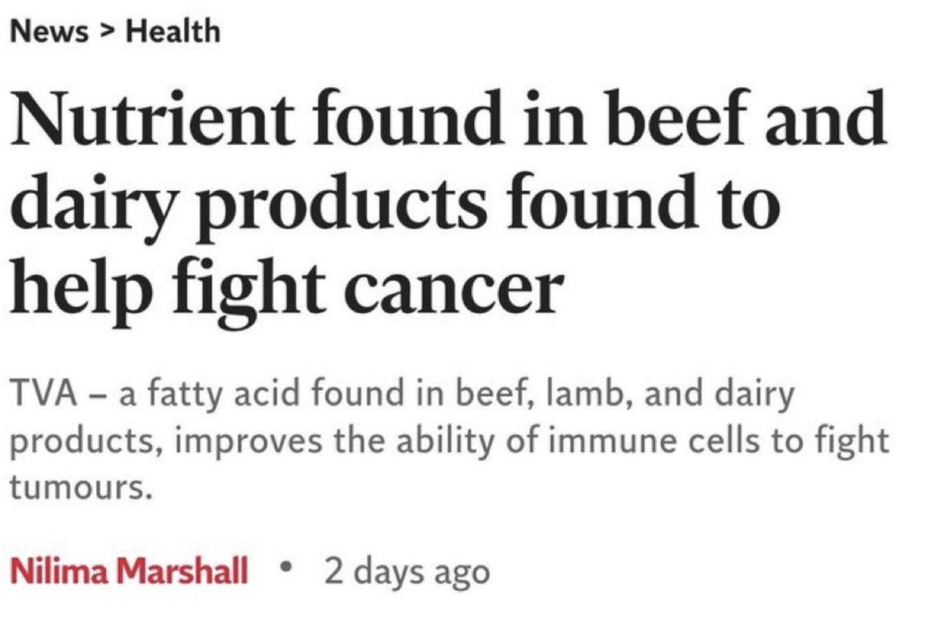
Task: Click the breadcrumb arrow separator
Action: [x=107, y=32]
